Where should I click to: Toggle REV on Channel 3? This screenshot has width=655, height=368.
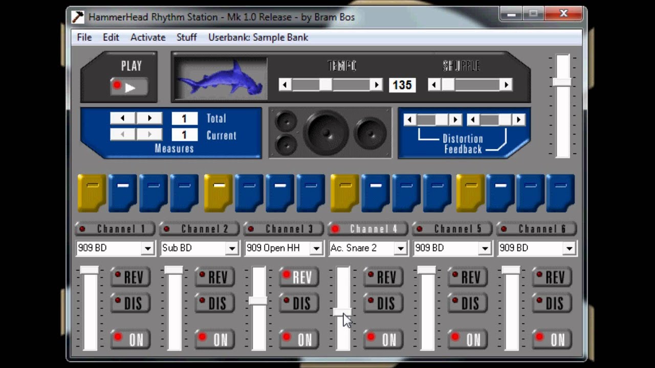299,277
